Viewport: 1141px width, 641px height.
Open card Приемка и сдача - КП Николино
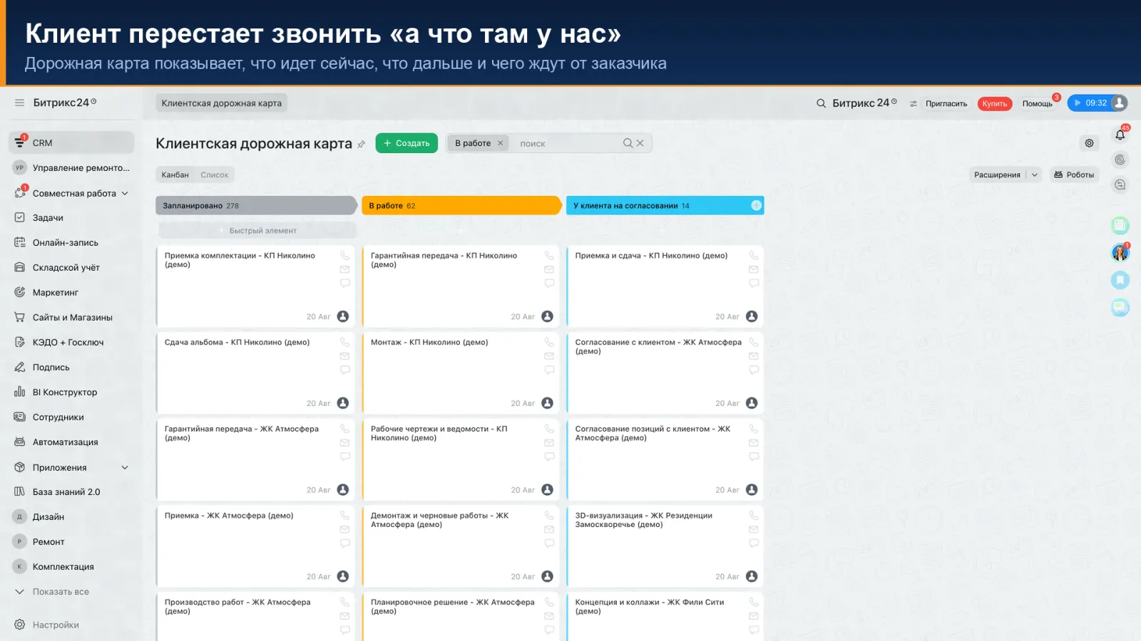click(x=665, y=286)
